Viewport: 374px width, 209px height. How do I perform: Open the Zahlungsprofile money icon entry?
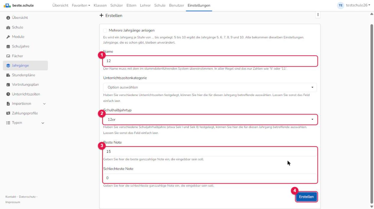point(8,113)
